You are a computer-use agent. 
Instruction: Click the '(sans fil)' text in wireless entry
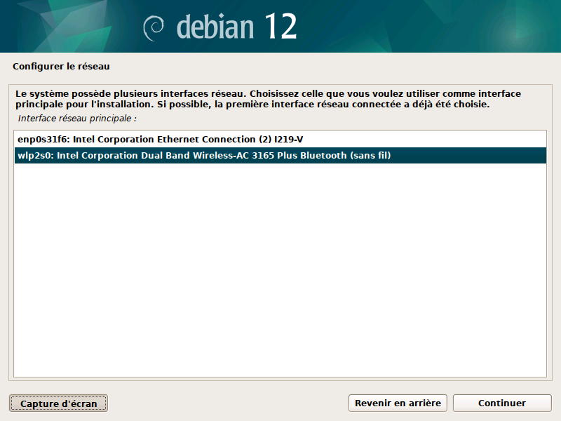coord(370,156)
